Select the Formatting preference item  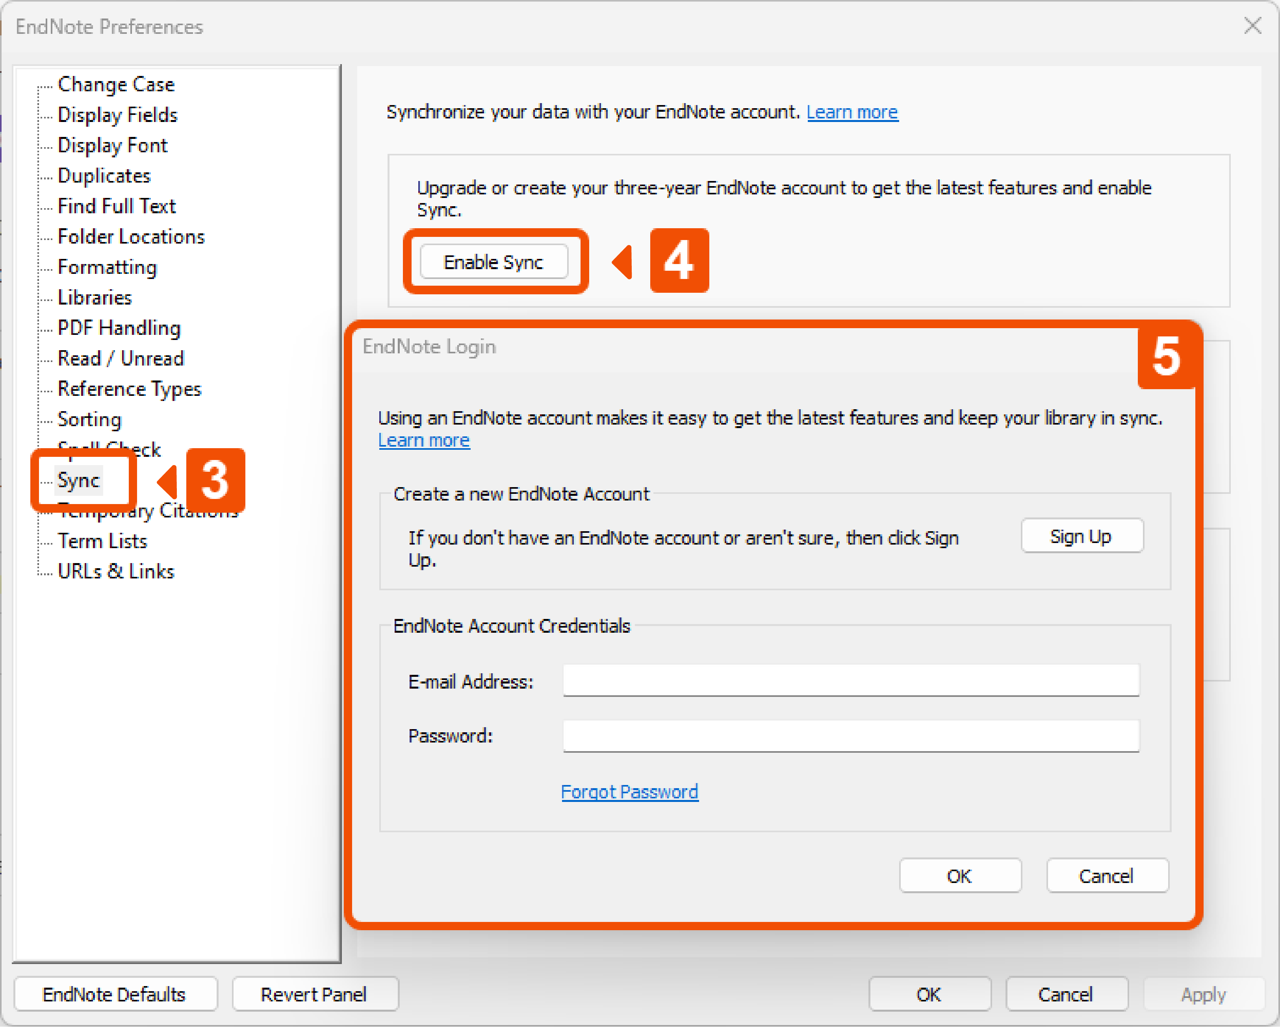pos(108,267)
